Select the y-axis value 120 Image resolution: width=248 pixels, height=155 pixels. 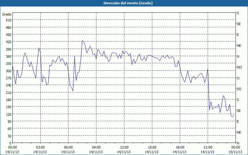(9, 114)
